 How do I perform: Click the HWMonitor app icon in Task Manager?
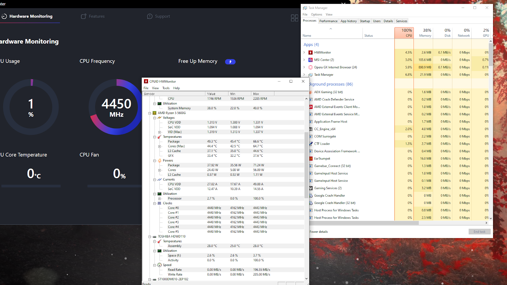tap(311, 53)
